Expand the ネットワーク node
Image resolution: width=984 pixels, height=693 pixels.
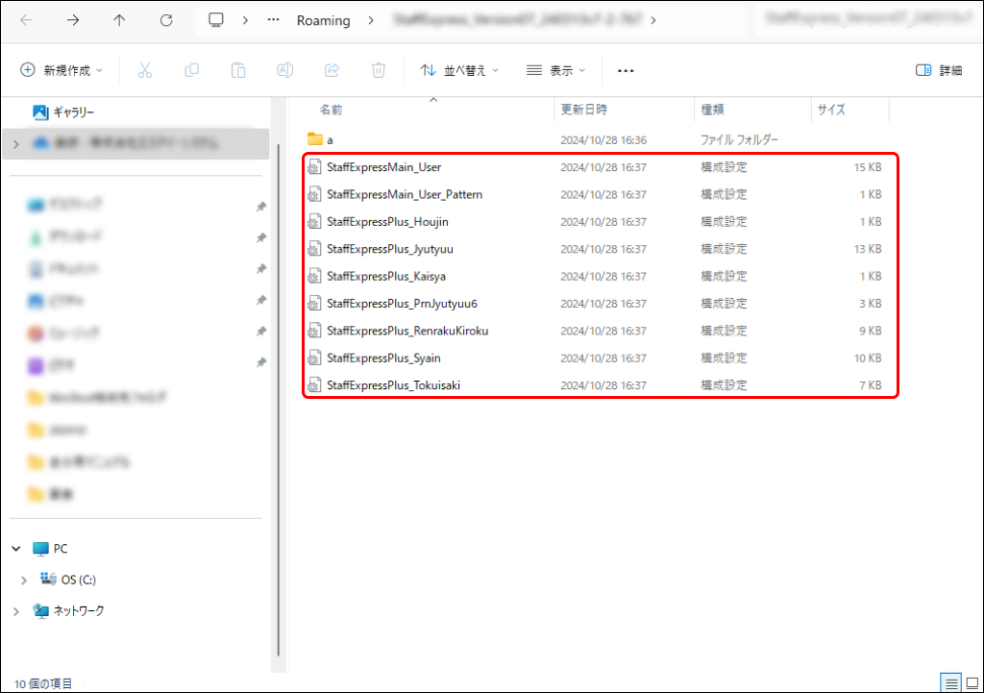[16, 610]
